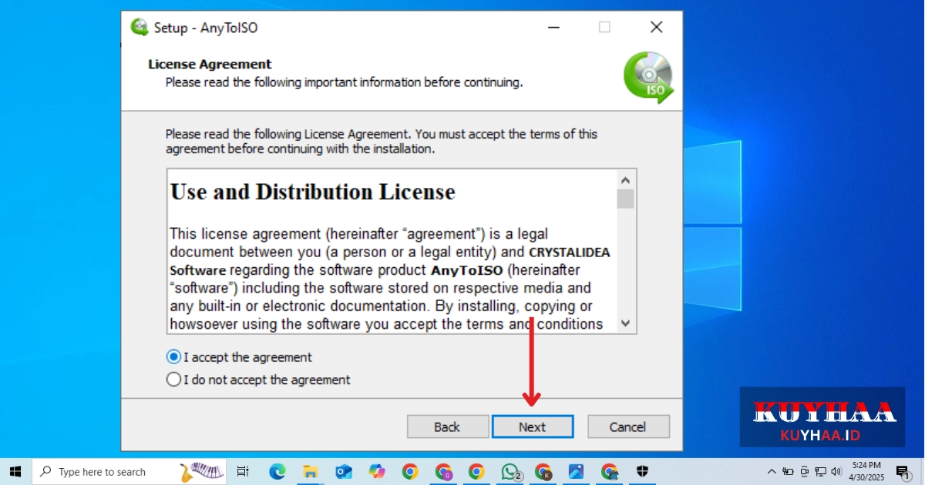Click the license agreement scrollbar thumb
The width and height of the screenshot is (925, 485).
pos(625,199)
